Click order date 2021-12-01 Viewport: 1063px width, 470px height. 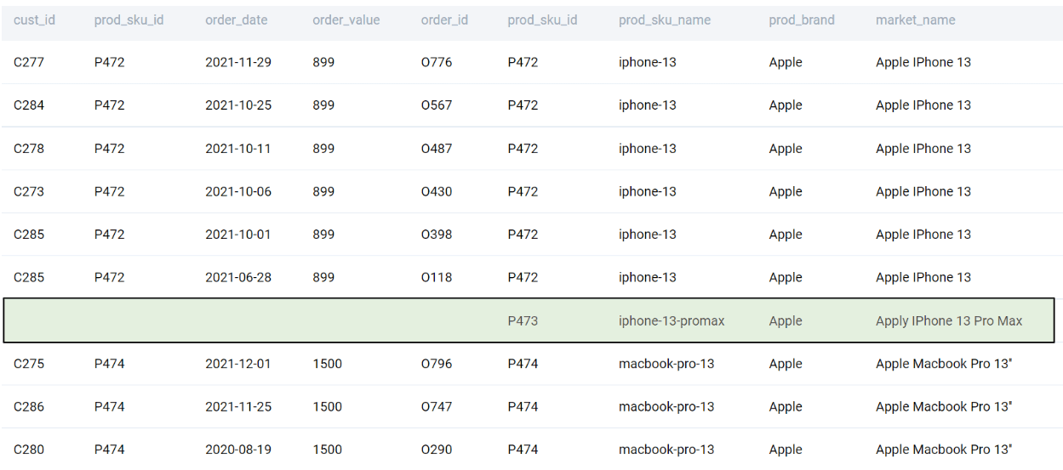pyautogui.click(x=238, y=364)
